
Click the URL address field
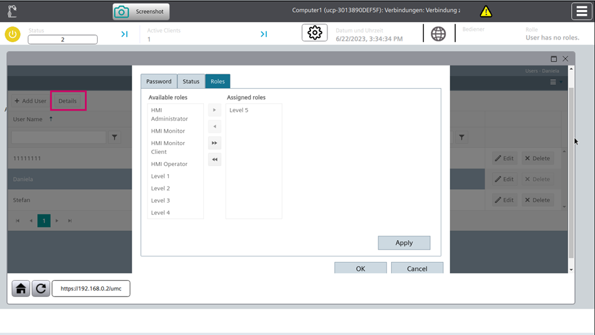pyautogui.click(x=91, y=288)
